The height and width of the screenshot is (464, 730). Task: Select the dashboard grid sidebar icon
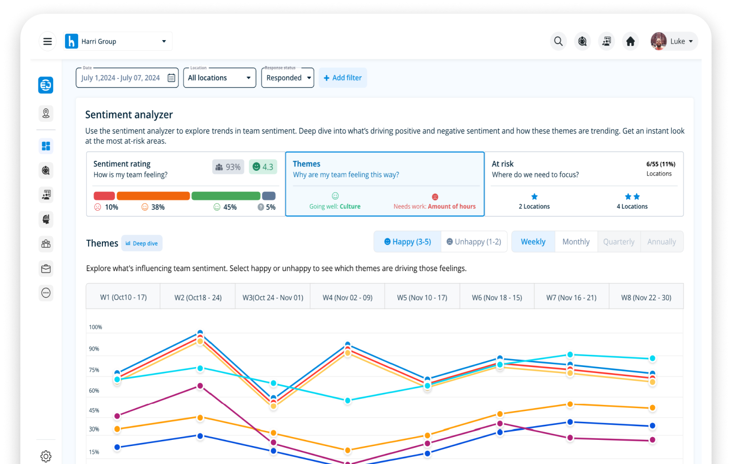[x=46, y=146]
